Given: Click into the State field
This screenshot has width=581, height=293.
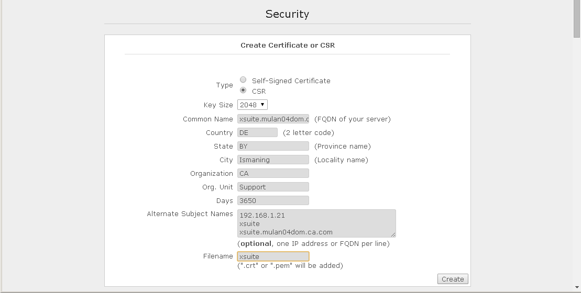Looking at the screenshot, I should coord(273,146).
